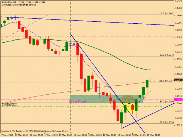Click the '0.0 @ 1.2401' Fibonacci label
This screenshot has height=137, width=183.
[167, 13]
